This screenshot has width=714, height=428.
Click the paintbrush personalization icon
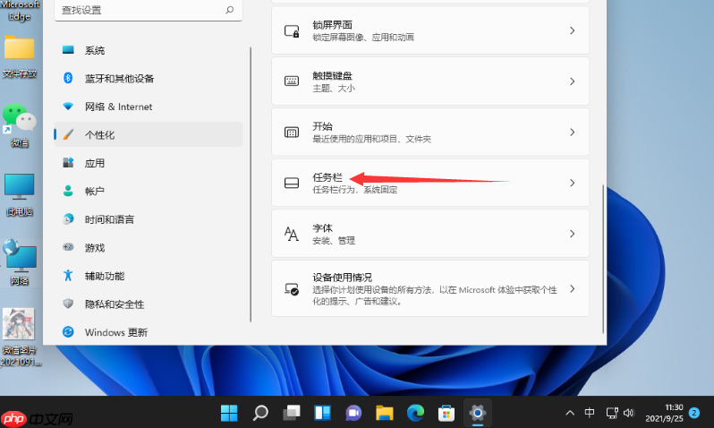(x=68, y=134)
